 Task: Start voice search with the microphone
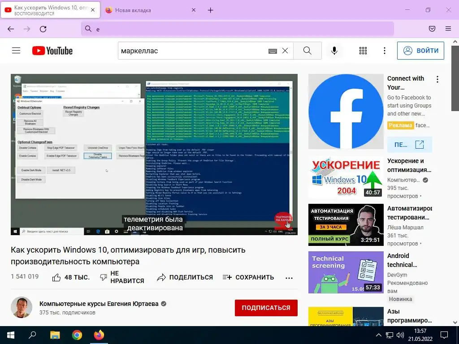(x=334, y=51)
